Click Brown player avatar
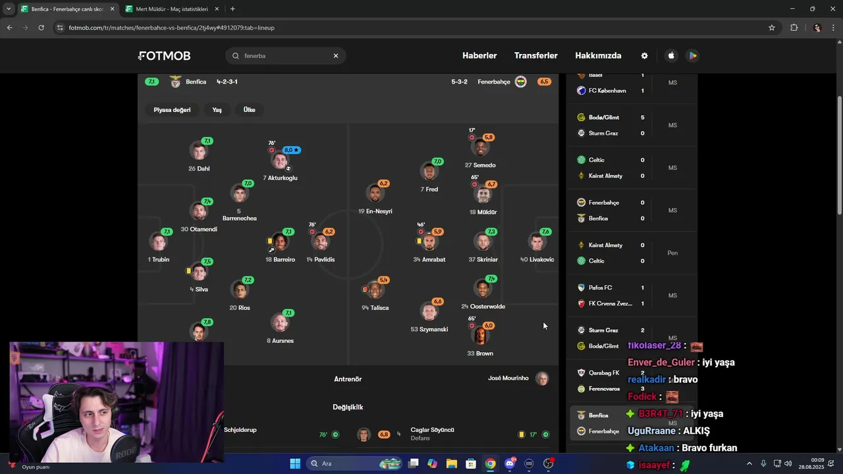Image resolution: width=843 pixels, height=474 pixels. pos(480,336)
